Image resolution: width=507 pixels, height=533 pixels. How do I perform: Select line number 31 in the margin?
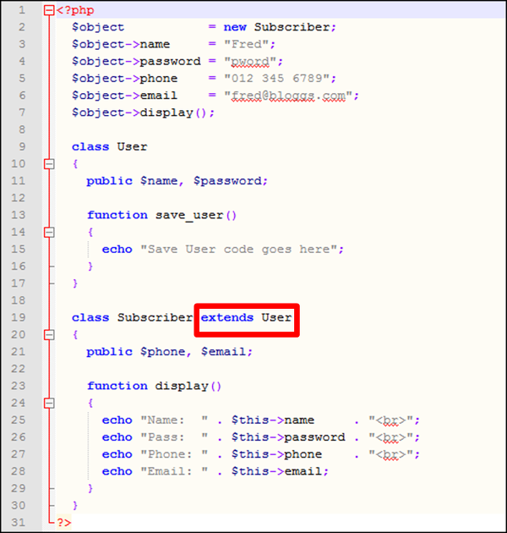point(18,523)
